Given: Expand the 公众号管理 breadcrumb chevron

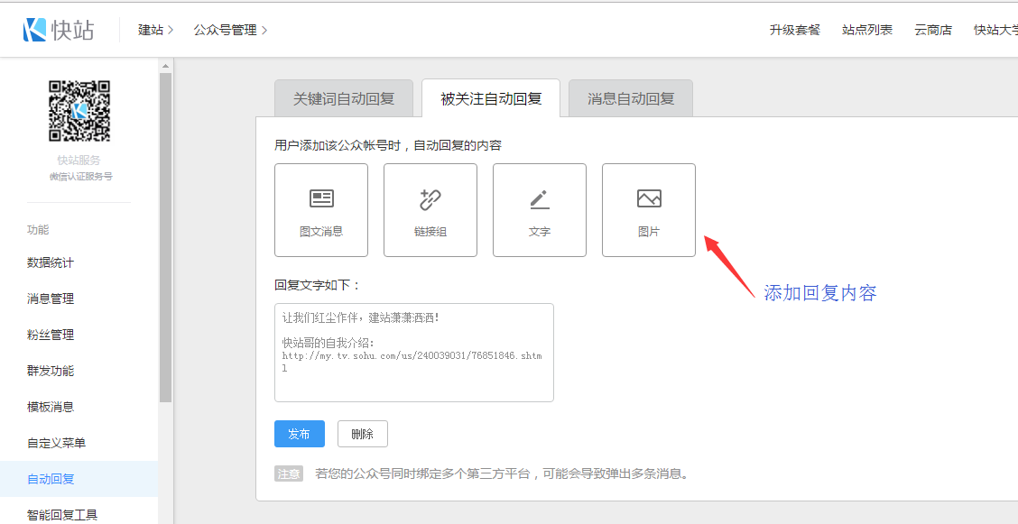Looking at the screenshot, I should (264, 31).
